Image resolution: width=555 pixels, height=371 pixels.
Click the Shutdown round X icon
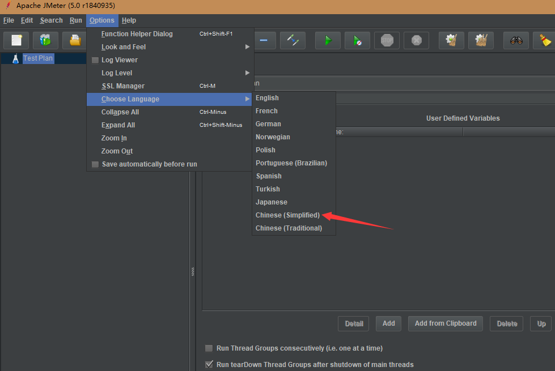416,40
